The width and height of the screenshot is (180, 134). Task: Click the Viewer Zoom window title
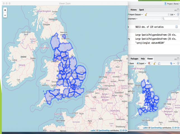click(x=65, y=3)
